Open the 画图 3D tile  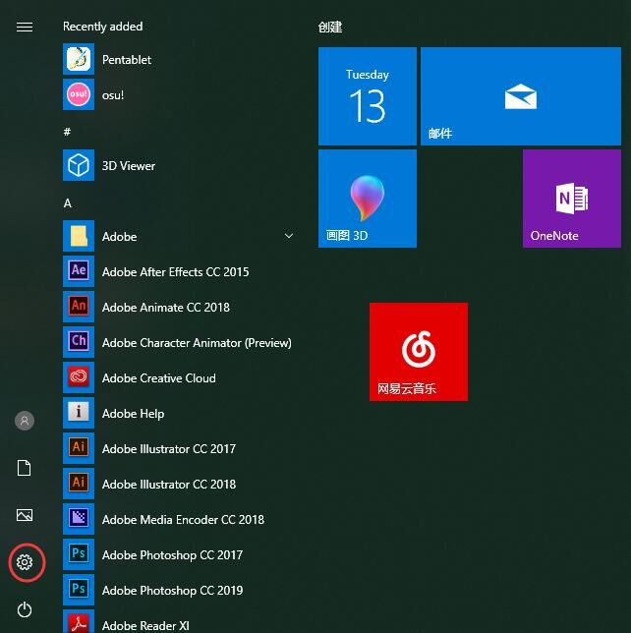click(x=368, y=199)
